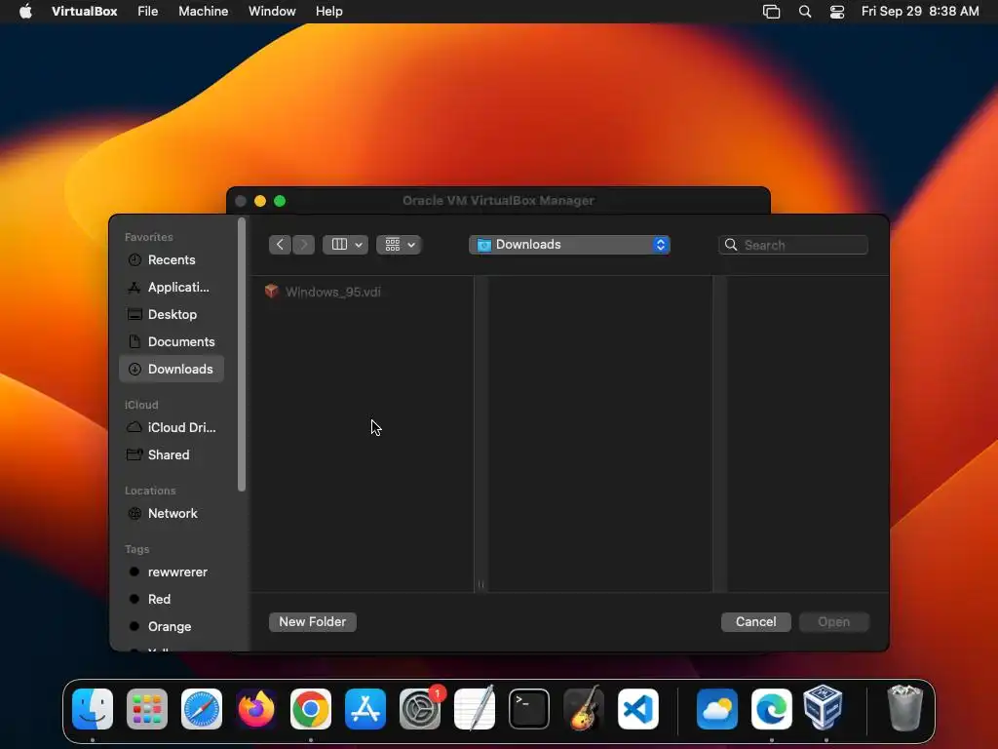
Task: Open the Window menu
Action: (272, 12)
